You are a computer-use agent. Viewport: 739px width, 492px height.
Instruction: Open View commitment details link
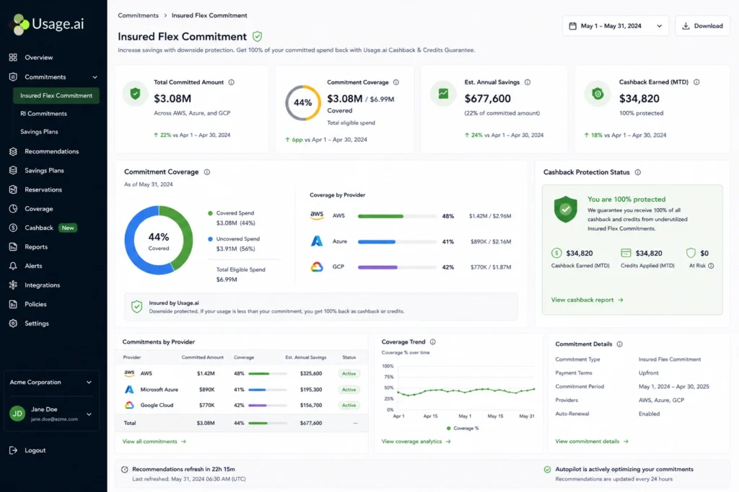click(592, 442)
